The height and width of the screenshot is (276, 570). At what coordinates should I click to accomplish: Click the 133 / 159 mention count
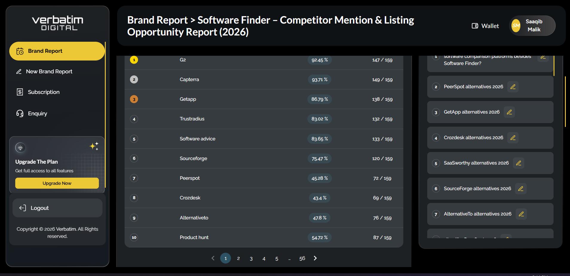point(382,139)
